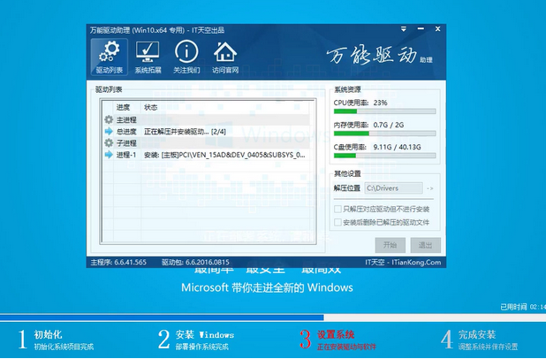Click the IT天空 - ITianKong.Com link

point(403,262)
